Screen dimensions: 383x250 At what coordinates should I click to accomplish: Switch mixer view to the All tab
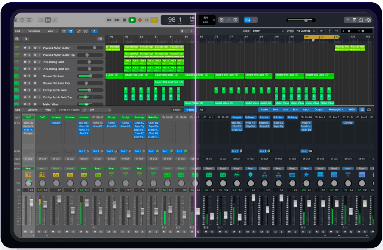(201, 110)
